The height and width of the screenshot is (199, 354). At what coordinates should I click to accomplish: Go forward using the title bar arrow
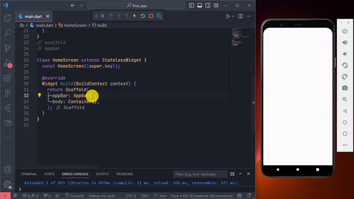tap(81, 6)
